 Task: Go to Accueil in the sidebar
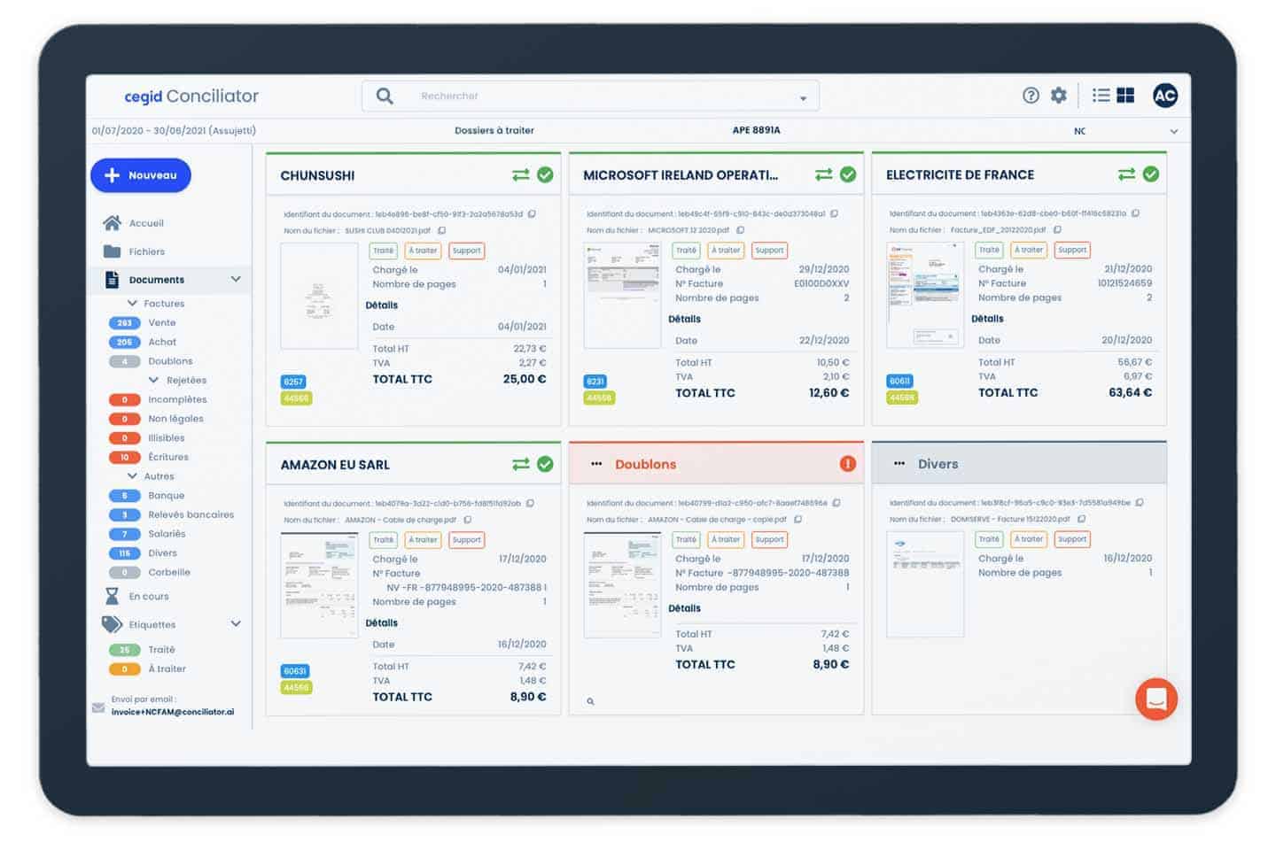click(x=146, y=223)
